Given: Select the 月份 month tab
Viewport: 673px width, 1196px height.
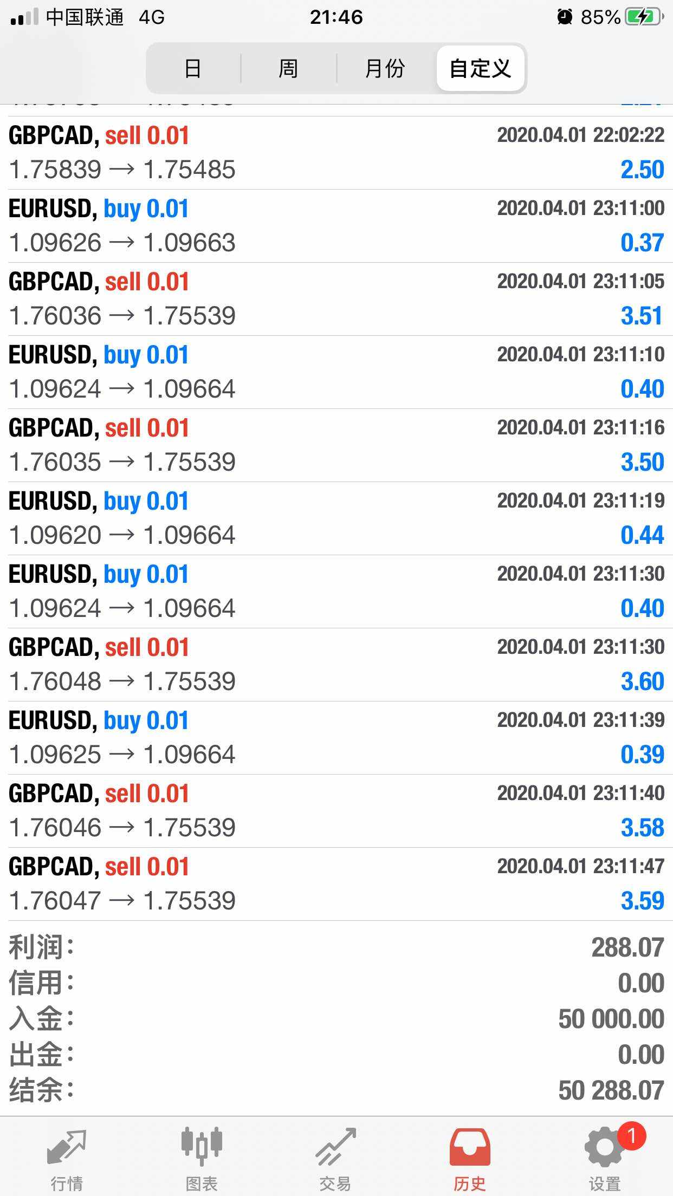Looking at the screenshot, I should (x=385, y=69).
